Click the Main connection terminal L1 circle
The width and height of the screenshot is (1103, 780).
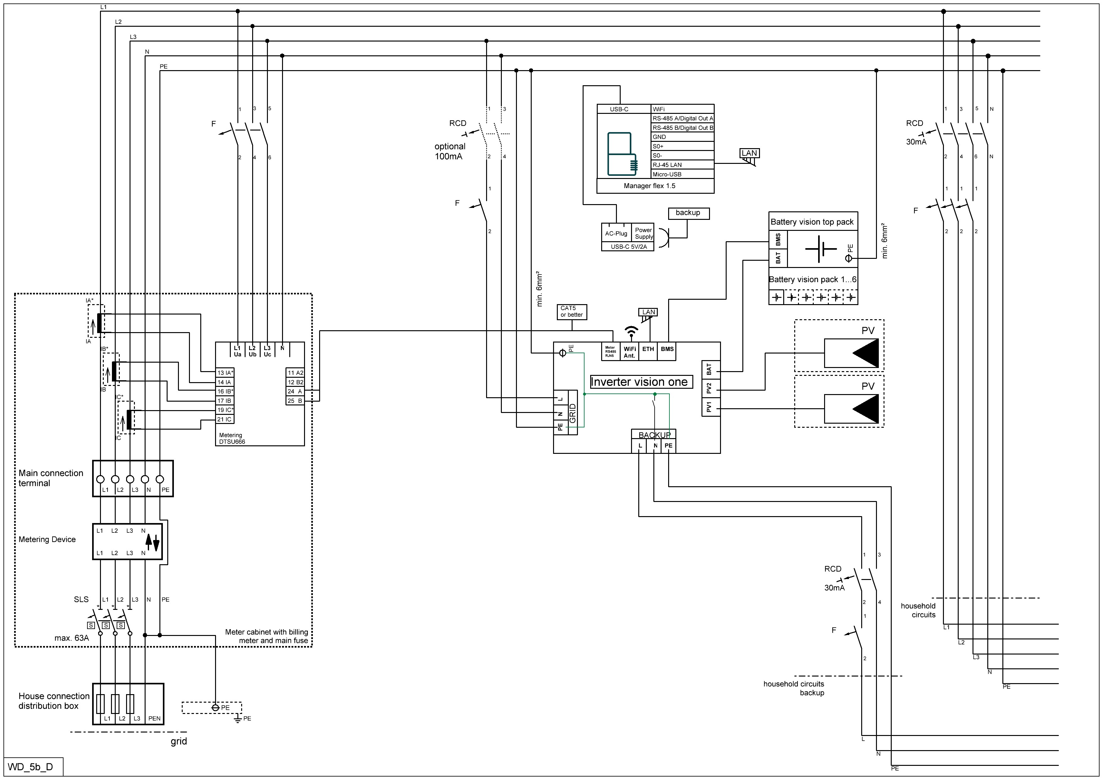[x=100, y=479]
